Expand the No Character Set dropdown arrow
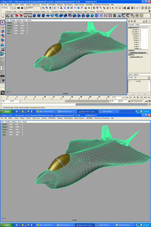 [129, 101]
